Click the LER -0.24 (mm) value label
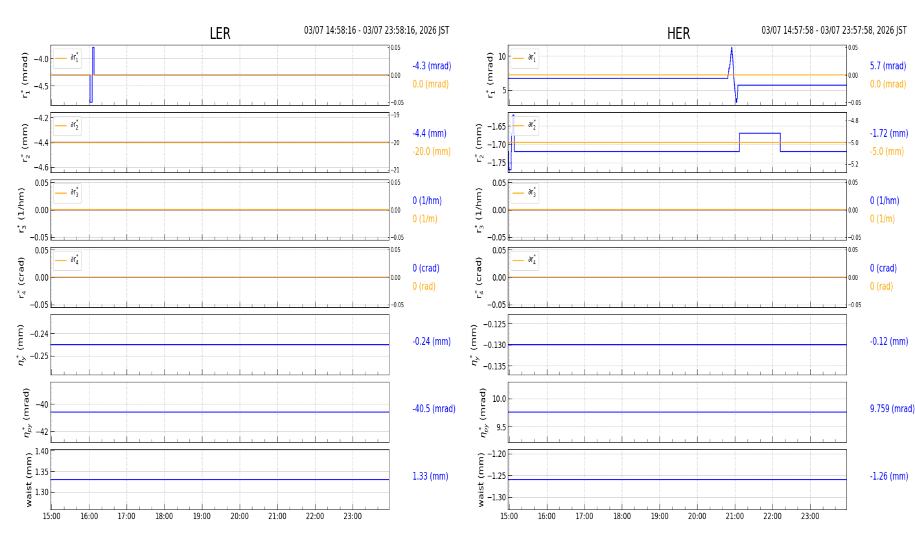 431,342
